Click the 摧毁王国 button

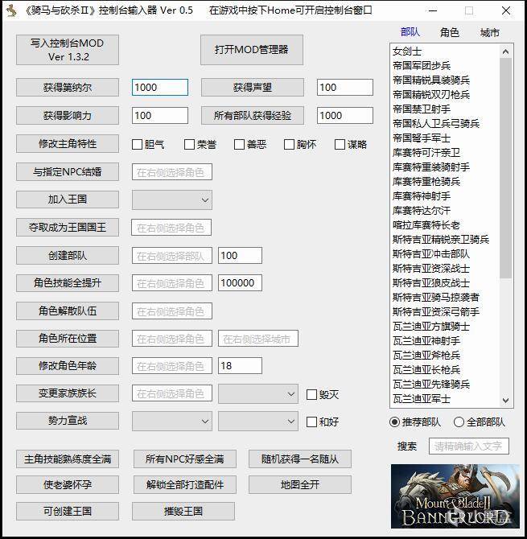coord(183,511)
